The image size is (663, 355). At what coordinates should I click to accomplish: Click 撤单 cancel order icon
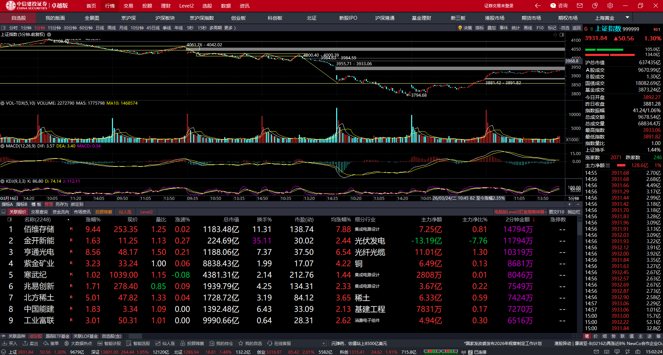51,344
